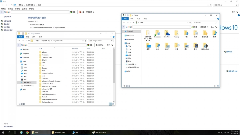Click help icon in Program Files window
The height and width of the screenshot is (135, 240).
pyautogui.click(x=114, y=37)
